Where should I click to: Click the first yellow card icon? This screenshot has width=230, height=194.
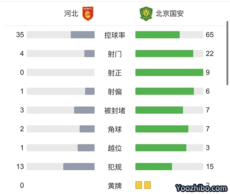139,185
